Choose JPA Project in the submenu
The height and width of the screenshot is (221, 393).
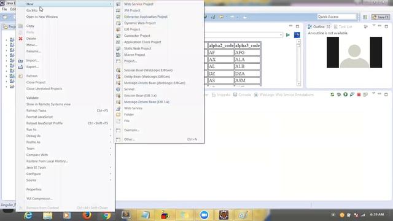point(132,10)
